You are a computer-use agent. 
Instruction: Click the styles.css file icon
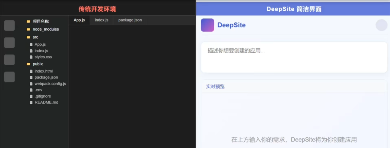click(x=31, y=57)
